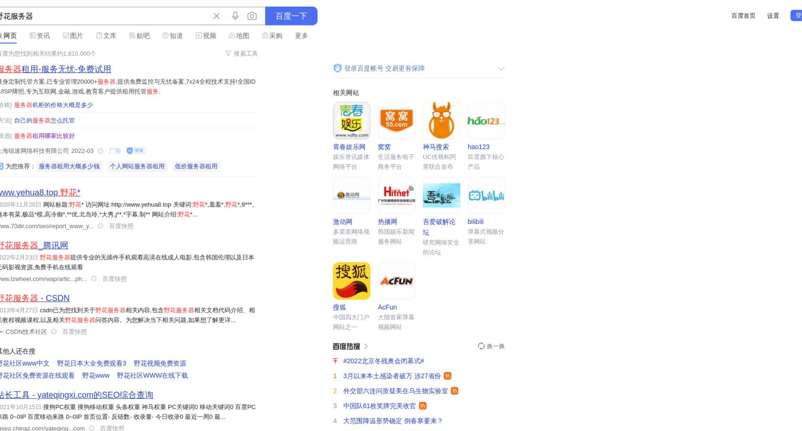The height and width of the screenshot is (431, 802).
Task: Open www.yehua8.top result title
Action: pyautogui.click(x=40, y=193)
